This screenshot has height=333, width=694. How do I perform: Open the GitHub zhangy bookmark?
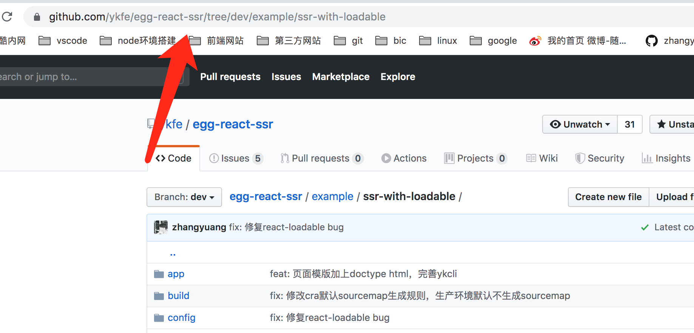click(670, 40)
